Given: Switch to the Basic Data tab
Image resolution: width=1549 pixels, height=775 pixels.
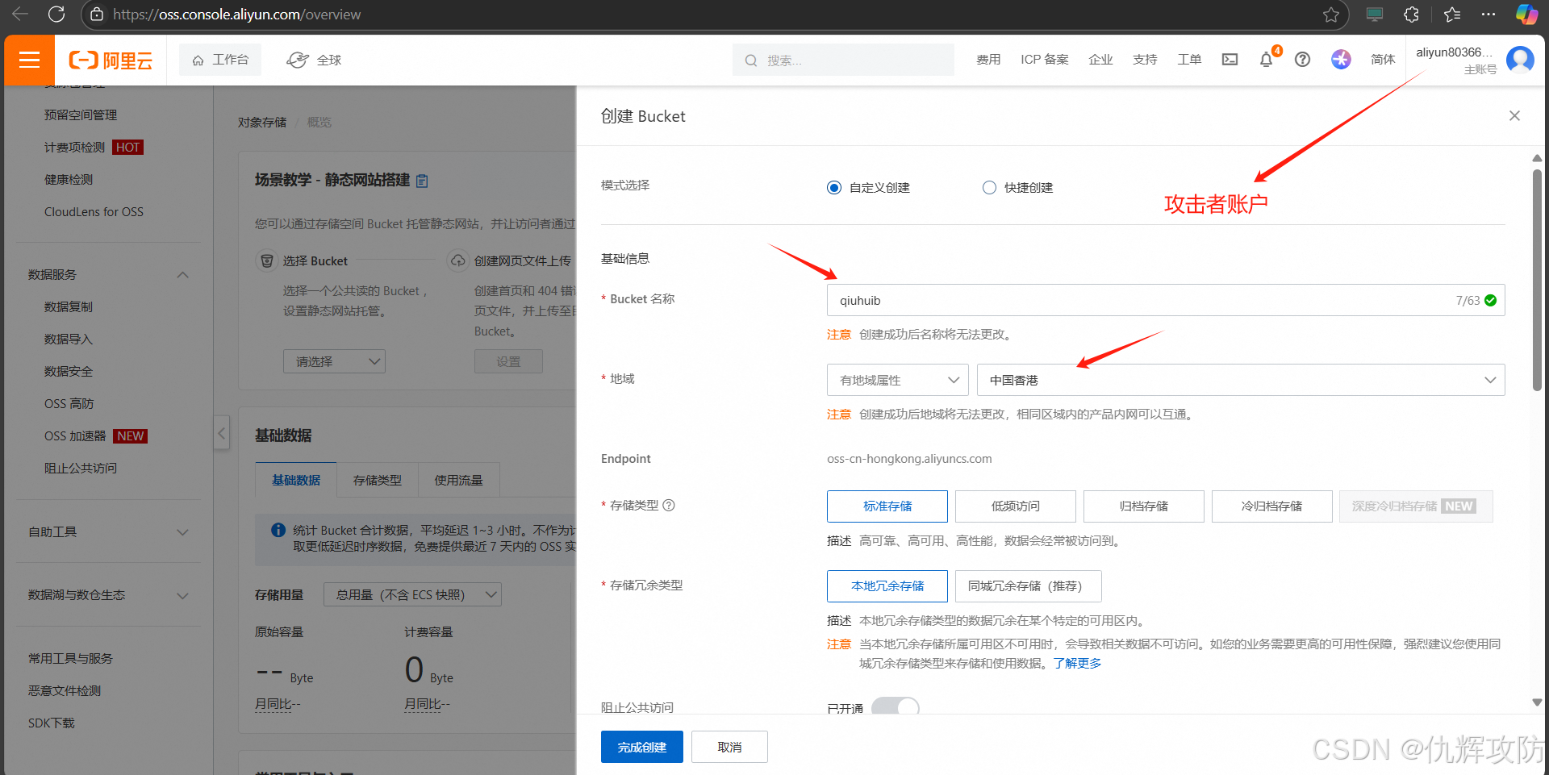Looking at the screenshot, I should (x=296, y=480).
